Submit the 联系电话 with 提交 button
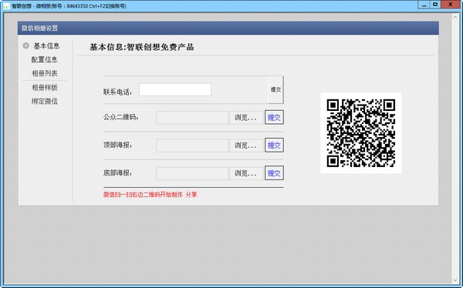The height and width of the screenshot is (288, 463). point(275,89)
